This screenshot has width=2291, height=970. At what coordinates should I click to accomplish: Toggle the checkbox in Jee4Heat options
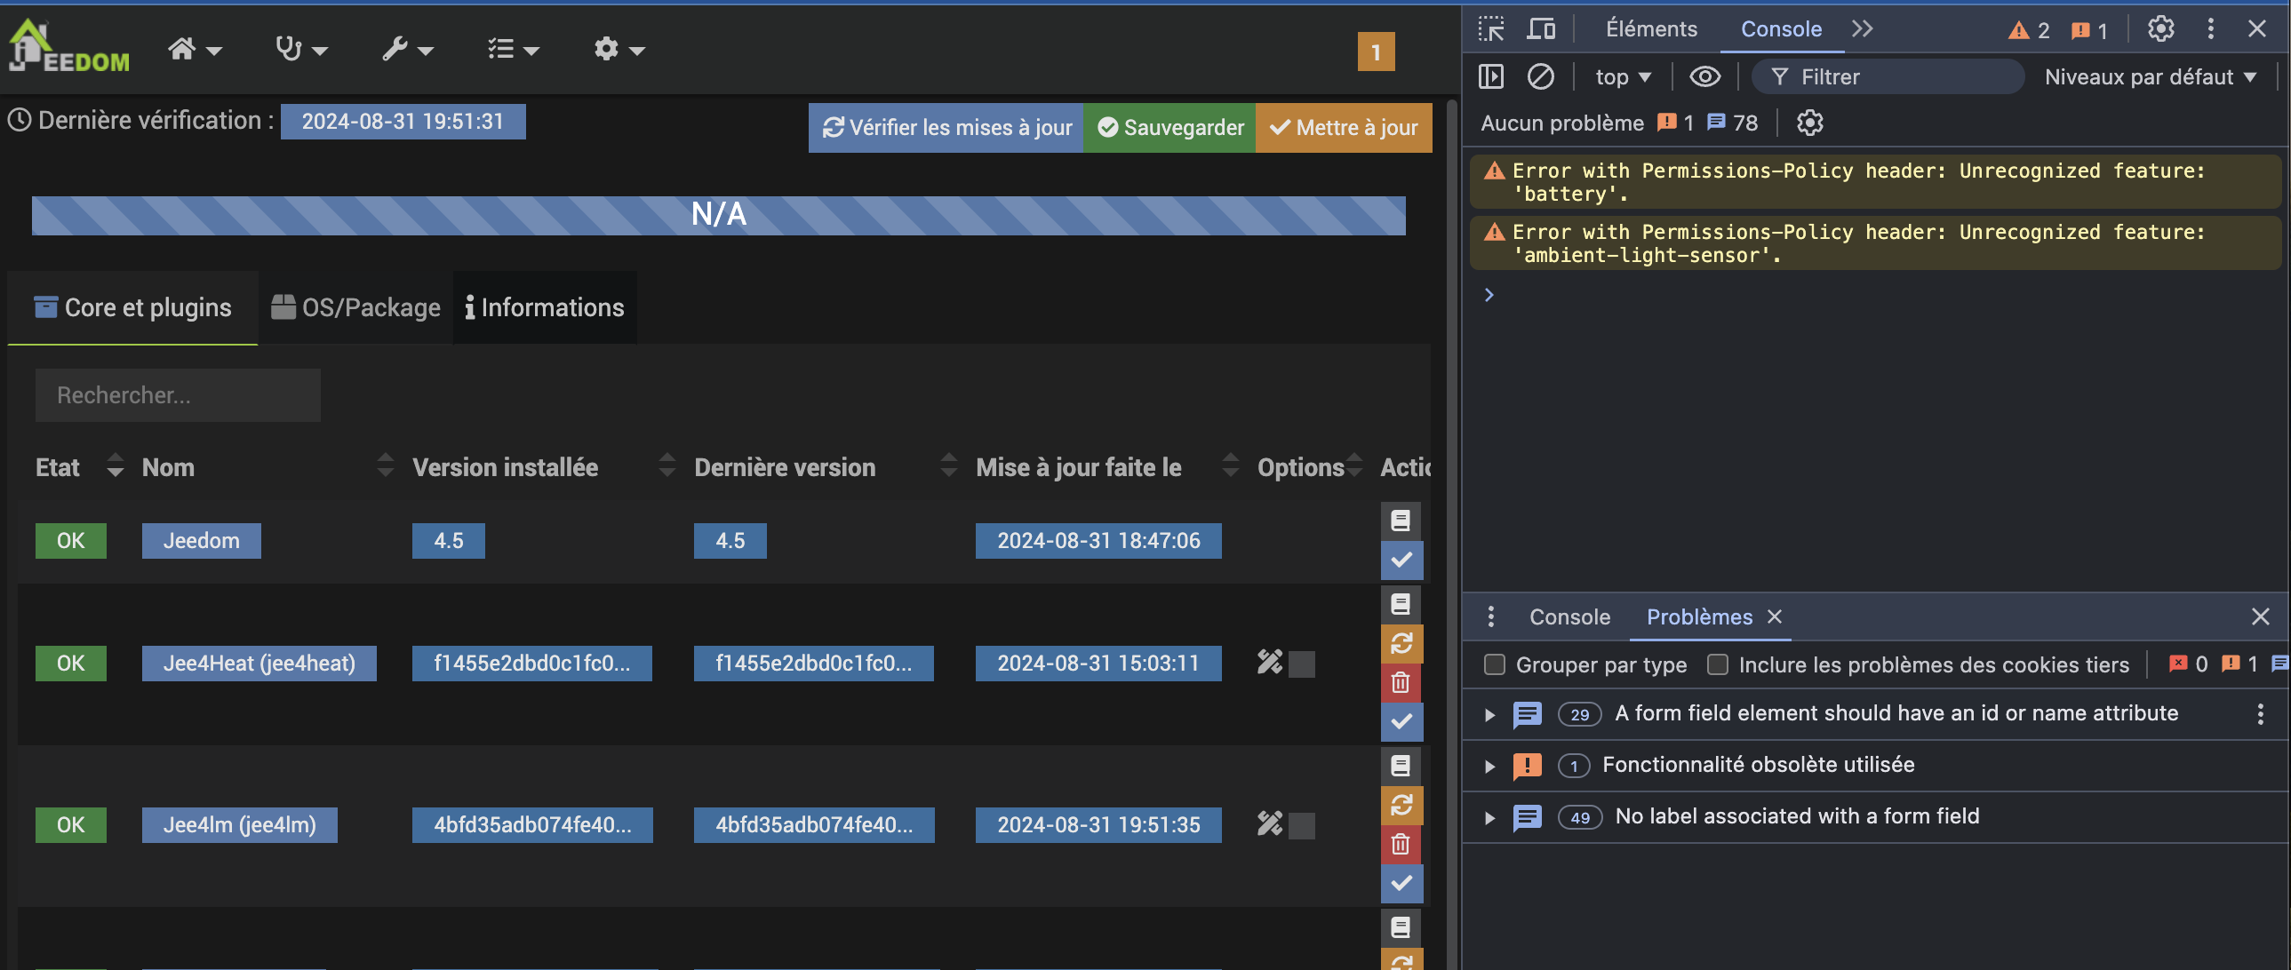click(1301, 664)
